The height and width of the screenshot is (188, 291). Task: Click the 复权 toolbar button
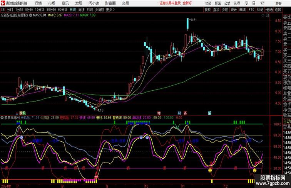coord(208,10)
